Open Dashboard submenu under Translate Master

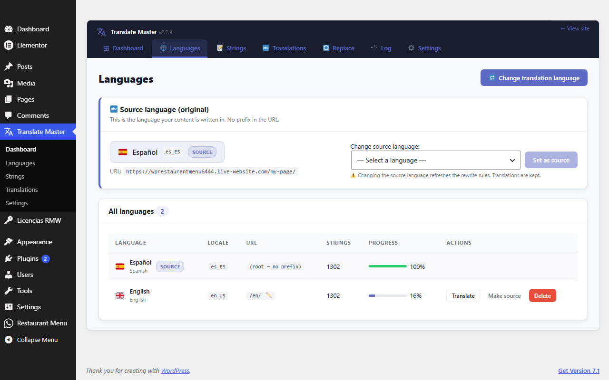click(x=21, y=149)
